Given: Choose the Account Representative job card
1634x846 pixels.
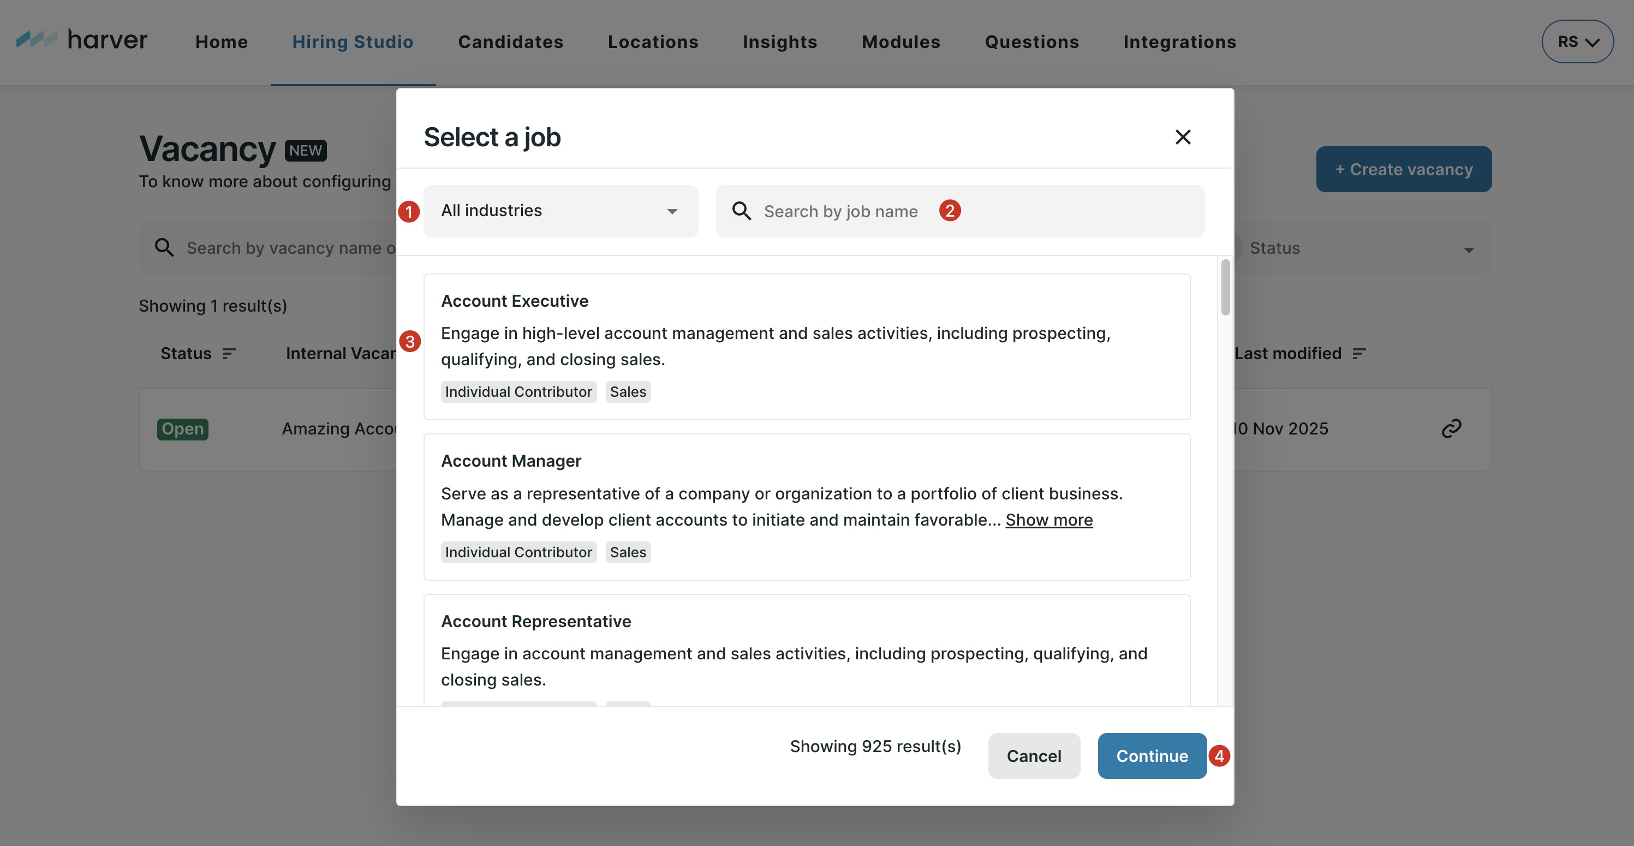Looking at the screenshot, I should click(x=806, y=650).
